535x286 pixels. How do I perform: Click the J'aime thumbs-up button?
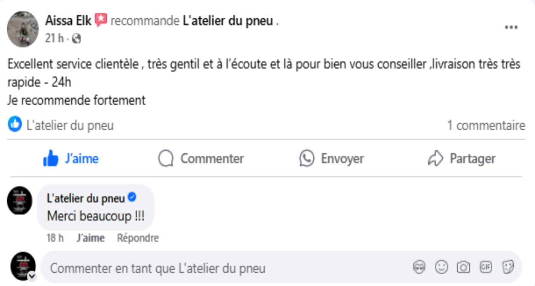coord(71,159)
